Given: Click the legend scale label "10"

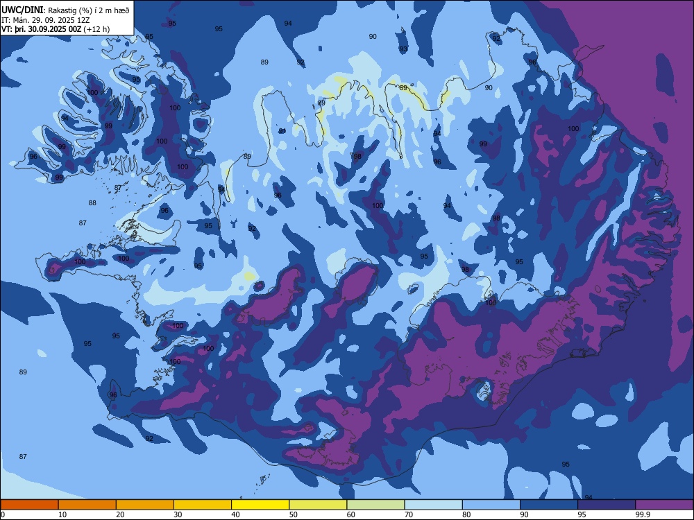Looking at the screenshot, I should 62,514.
